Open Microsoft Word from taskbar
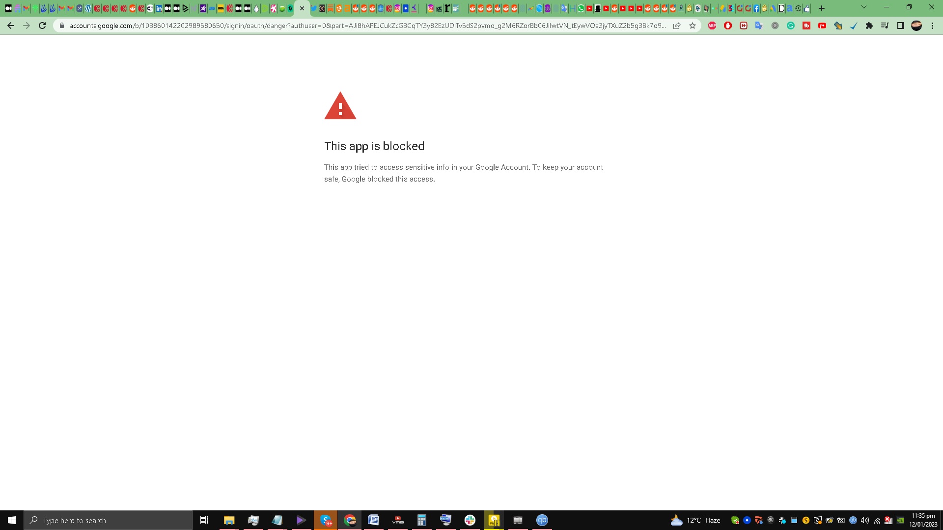The height and width of the screenshot is (530, 943). tap(373, 520)
